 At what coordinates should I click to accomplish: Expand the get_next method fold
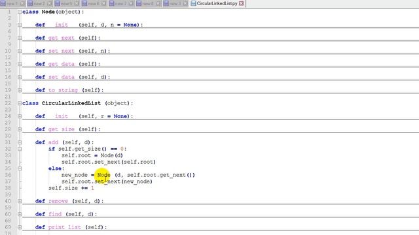tap(20, 38)
